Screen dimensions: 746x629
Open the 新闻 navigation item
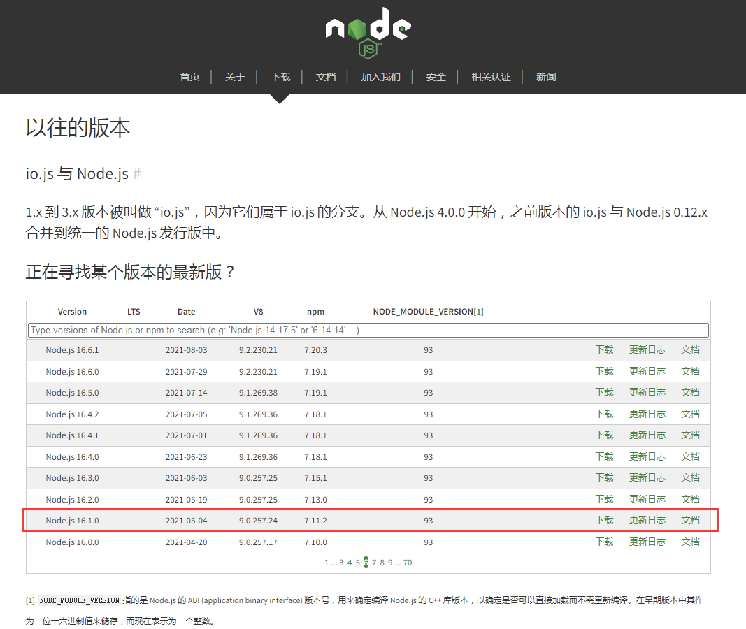[x=546, y=77]
